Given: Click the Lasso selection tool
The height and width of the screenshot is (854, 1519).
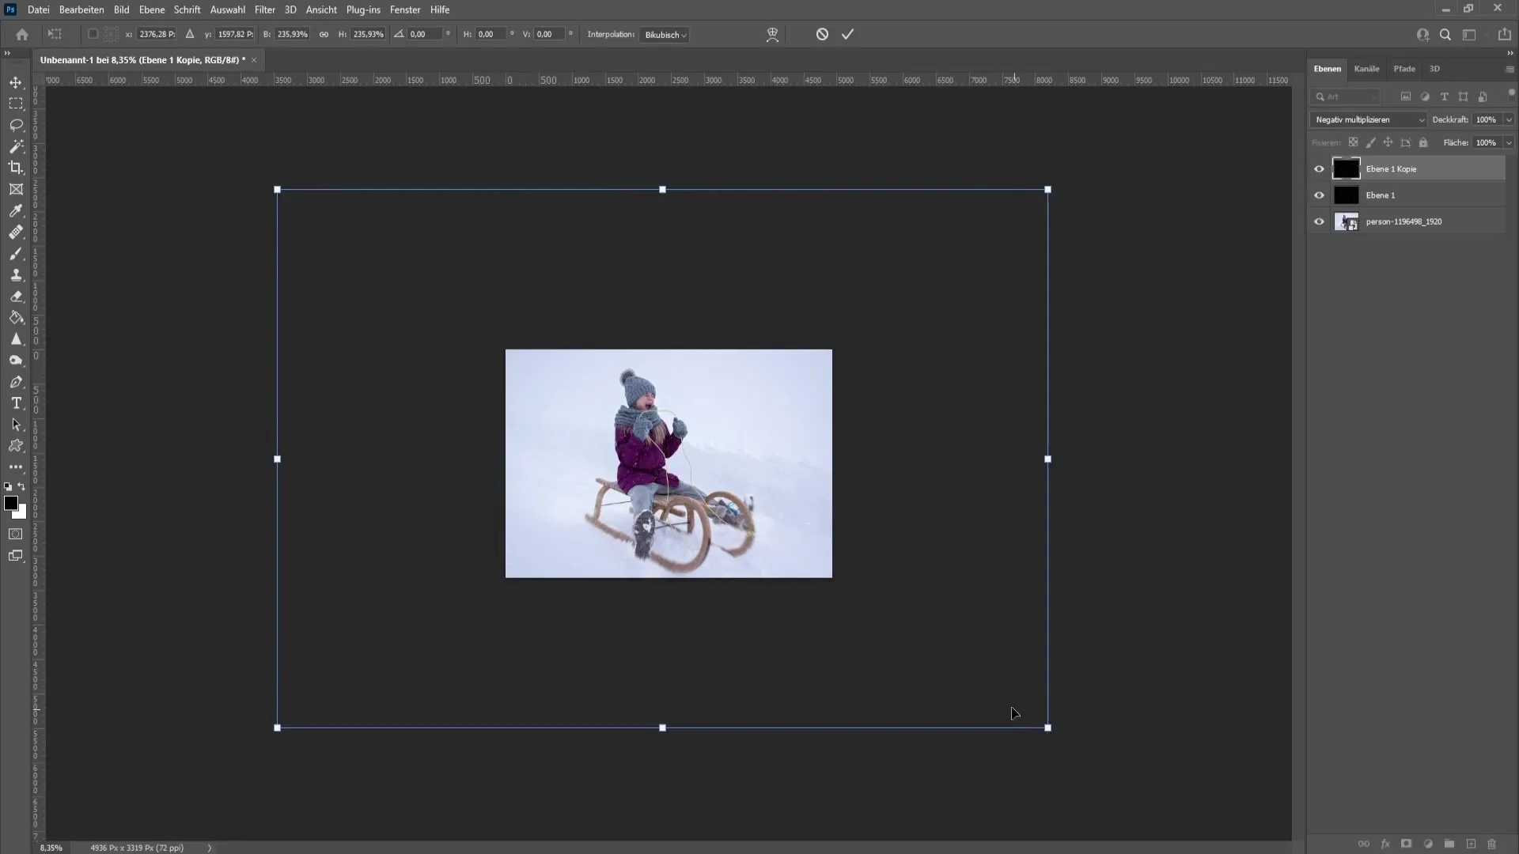Looking at the screenshot, I should click(x=16, y=125).
